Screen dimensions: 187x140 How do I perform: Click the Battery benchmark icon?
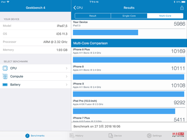pyautogui.click(x=5, y=84)
